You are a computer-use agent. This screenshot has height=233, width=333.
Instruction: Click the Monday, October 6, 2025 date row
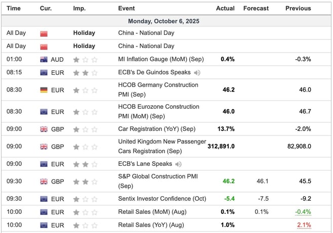(x=166, y=21)
